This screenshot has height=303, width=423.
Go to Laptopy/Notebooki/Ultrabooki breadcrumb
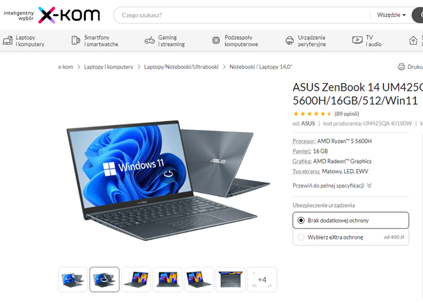click(x=181, y=67)
